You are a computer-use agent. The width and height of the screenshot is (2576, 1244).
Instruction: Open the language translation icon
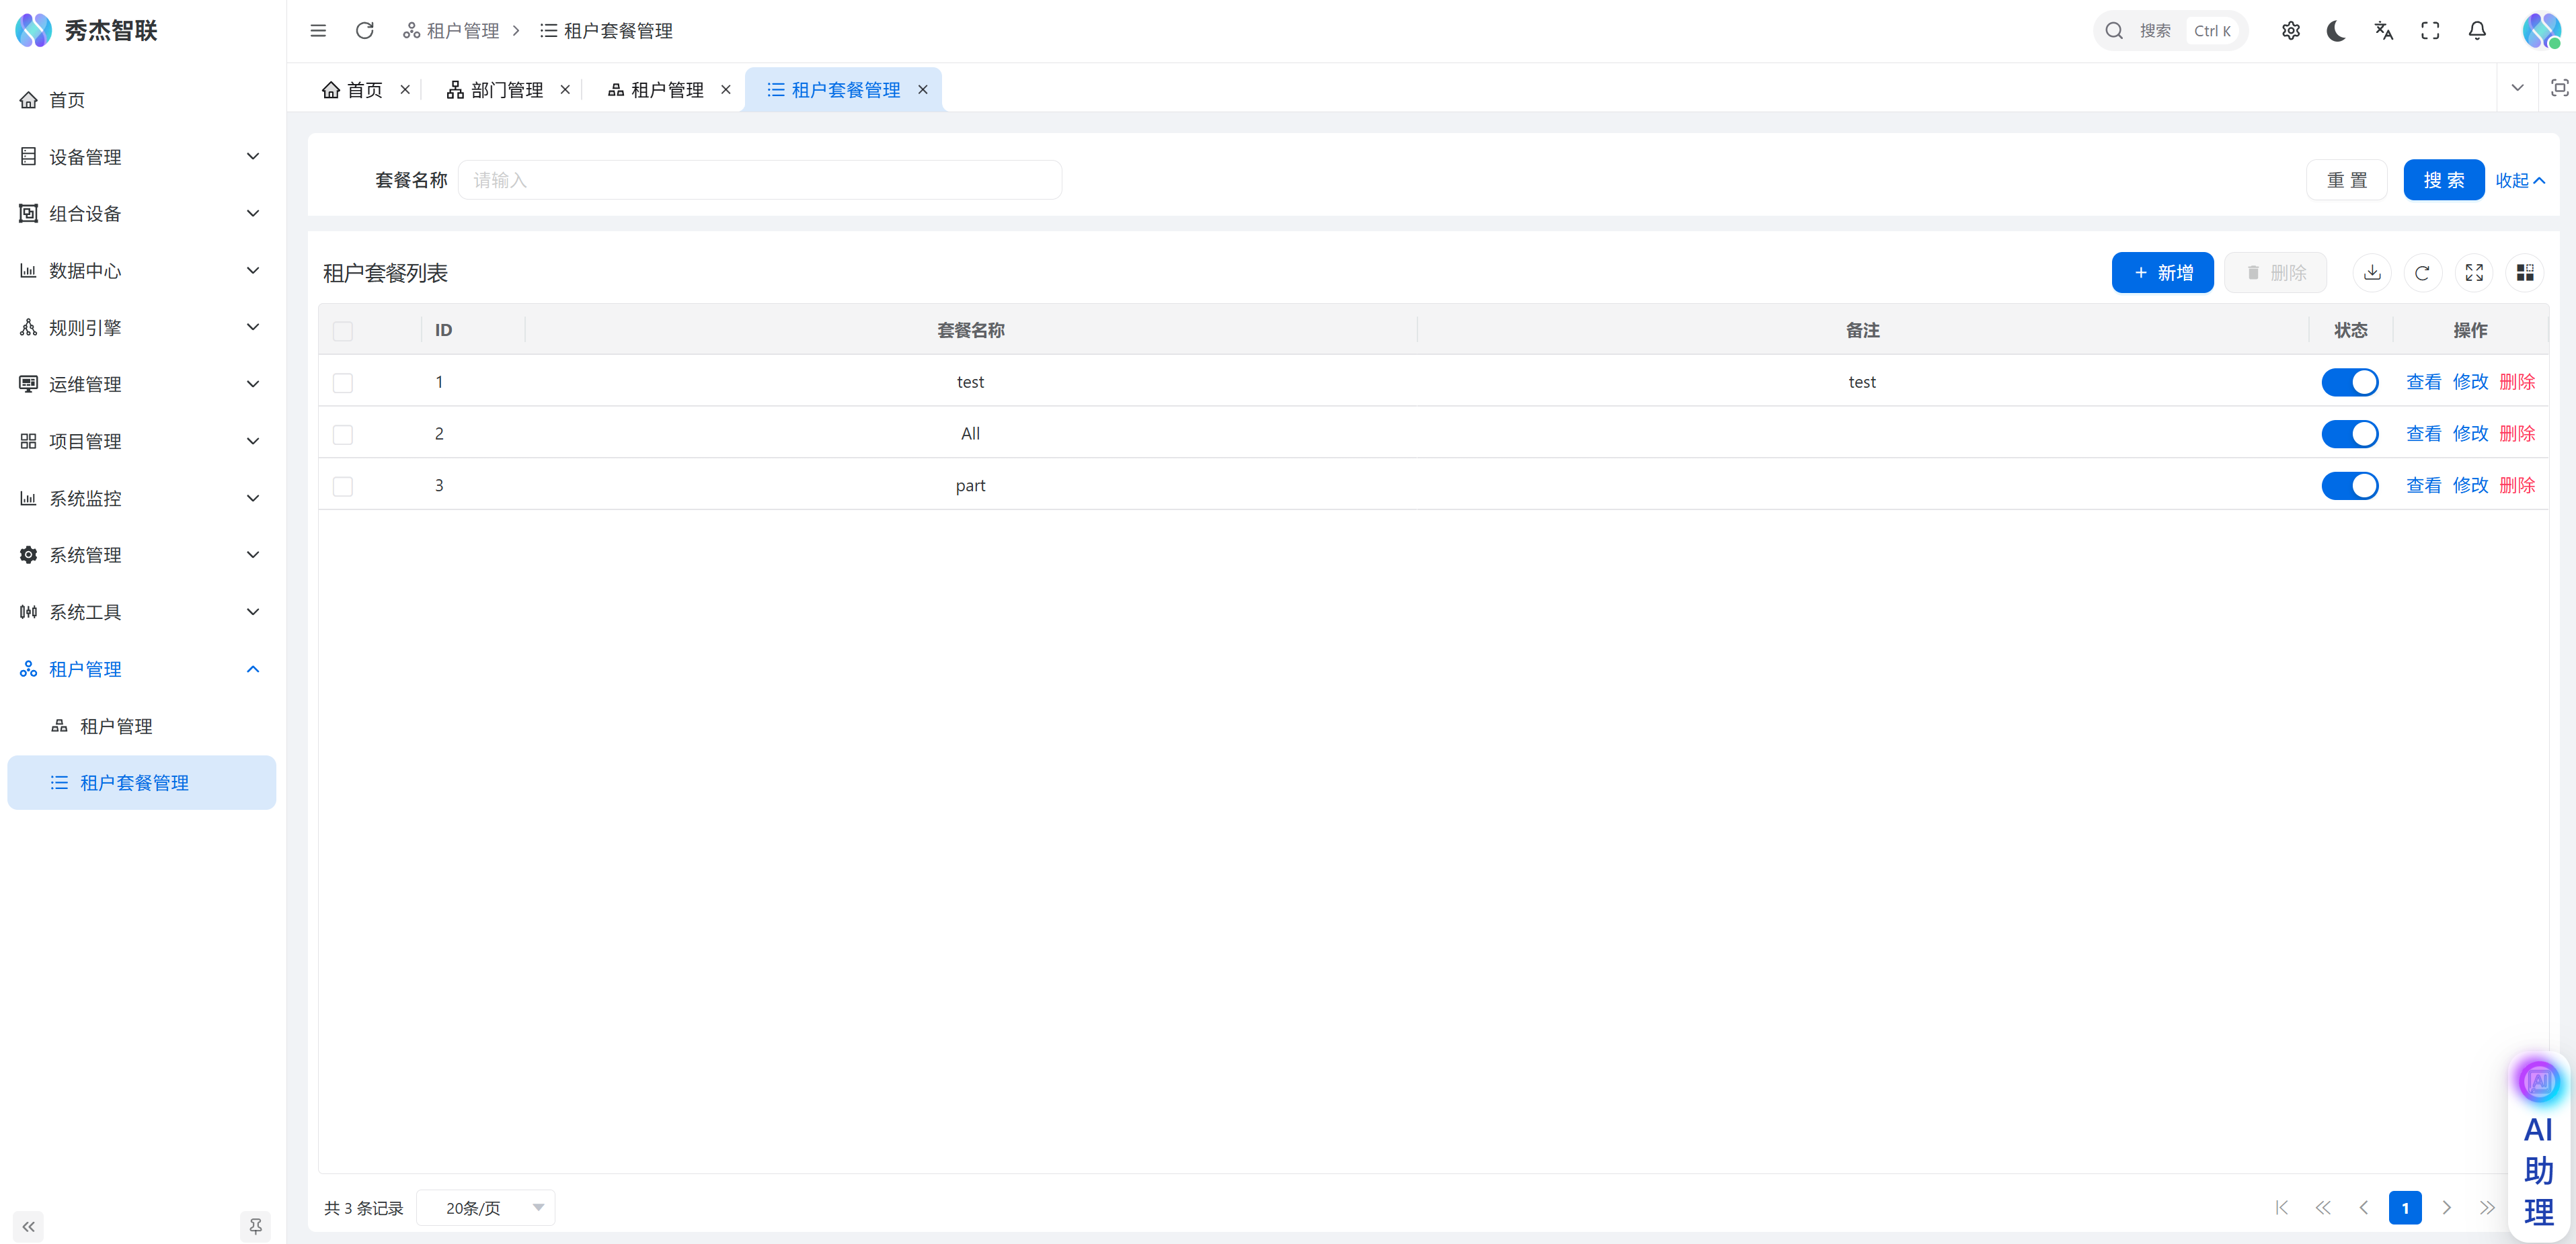tap(2383, 31)
